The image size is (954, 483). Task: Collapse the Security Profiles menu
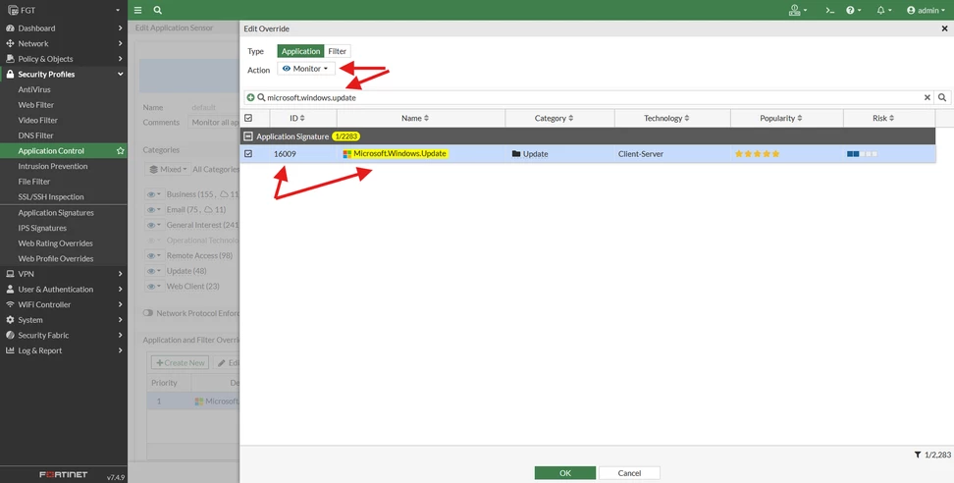tap(63, 75)
